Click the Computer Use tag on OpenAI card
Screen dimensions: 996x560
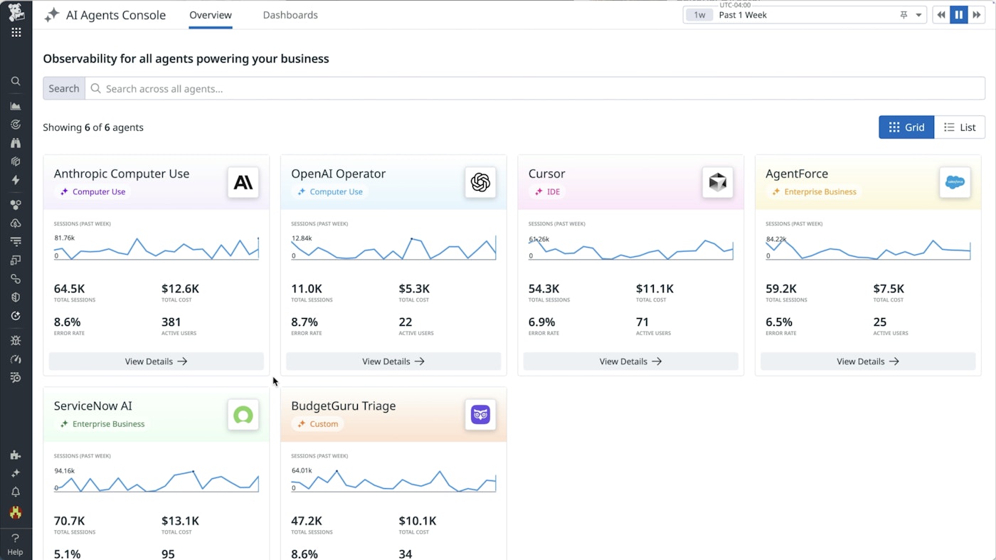(329, 191)
